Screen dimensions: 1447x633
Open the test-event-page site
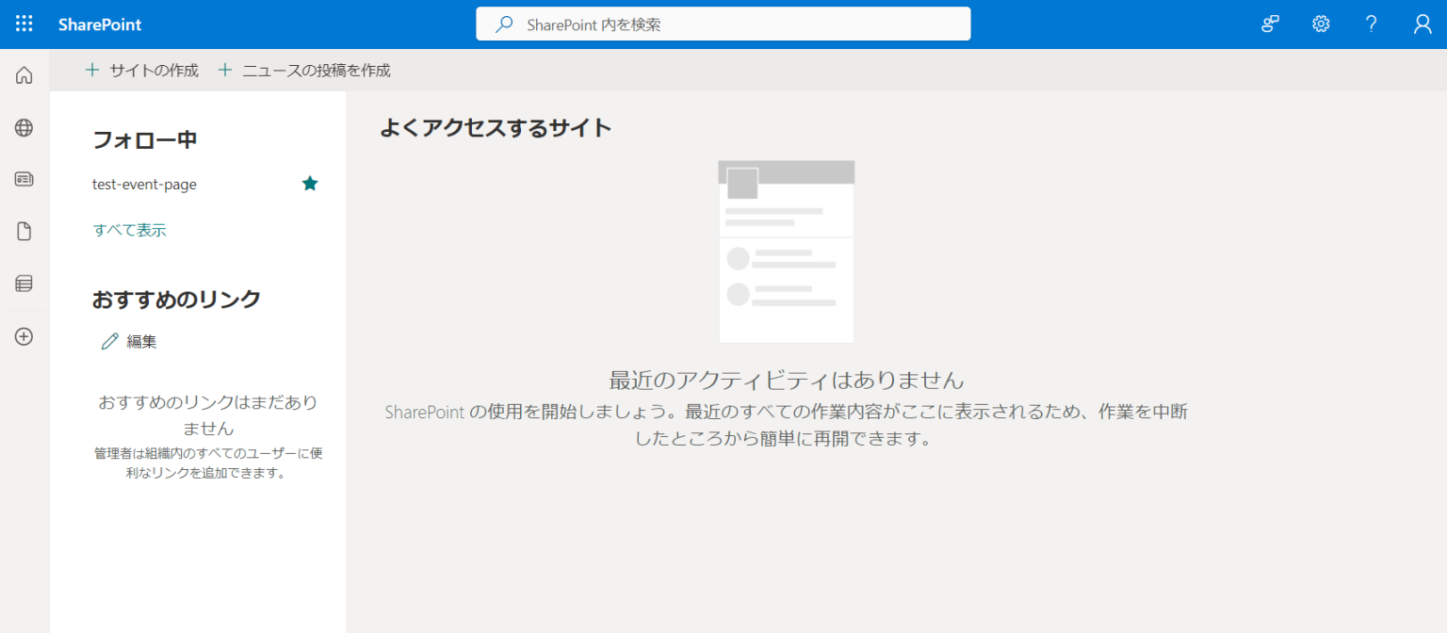pos(144,184)
